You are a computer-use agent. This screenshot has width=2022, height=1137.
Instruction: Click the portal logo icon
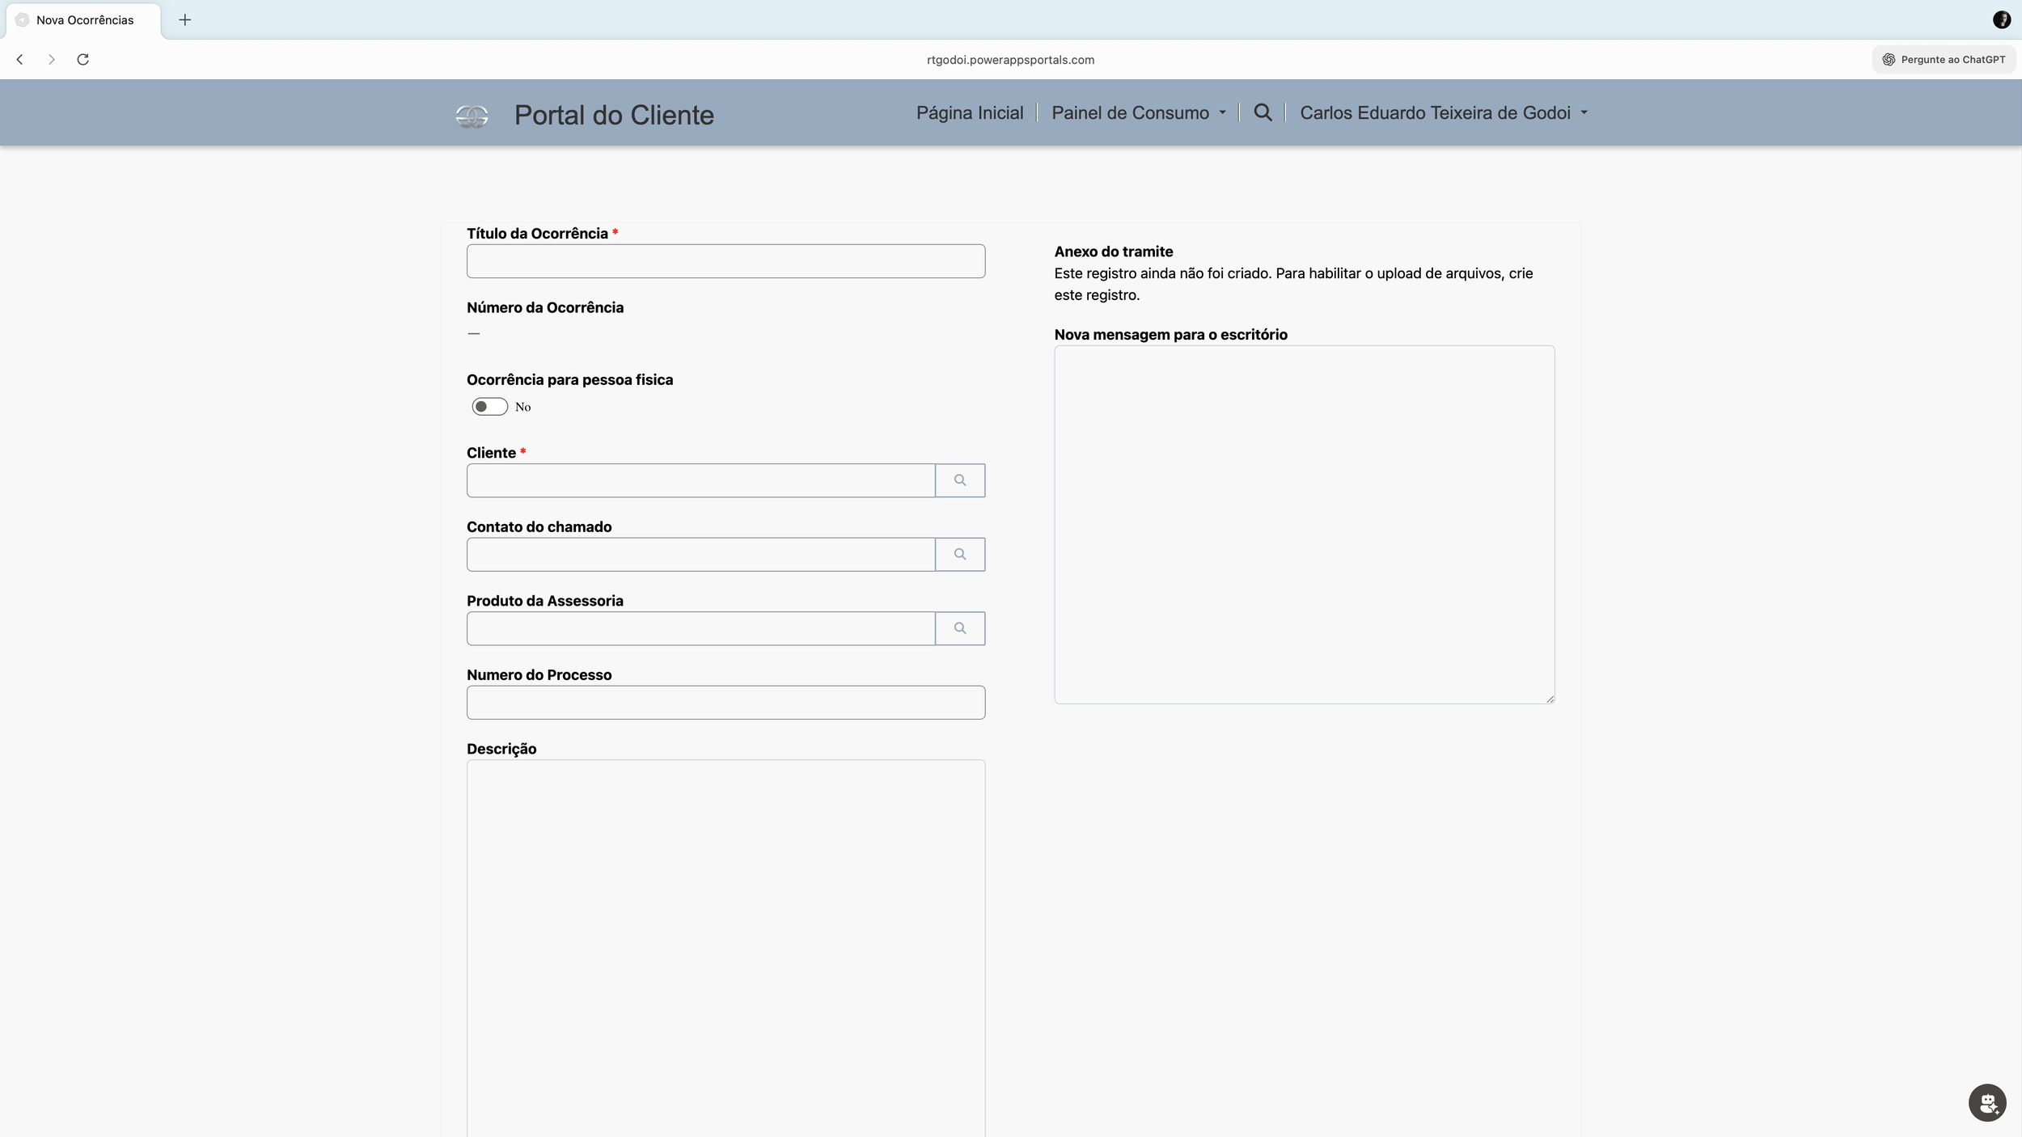(472, 116)
